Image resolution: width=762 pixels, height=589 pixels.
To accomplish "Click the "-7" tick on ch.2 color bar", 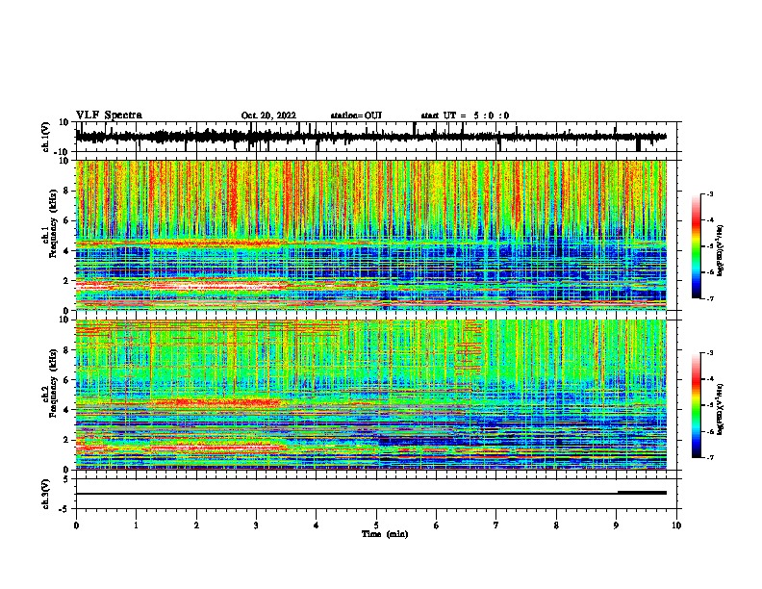I will pos(709,458).
